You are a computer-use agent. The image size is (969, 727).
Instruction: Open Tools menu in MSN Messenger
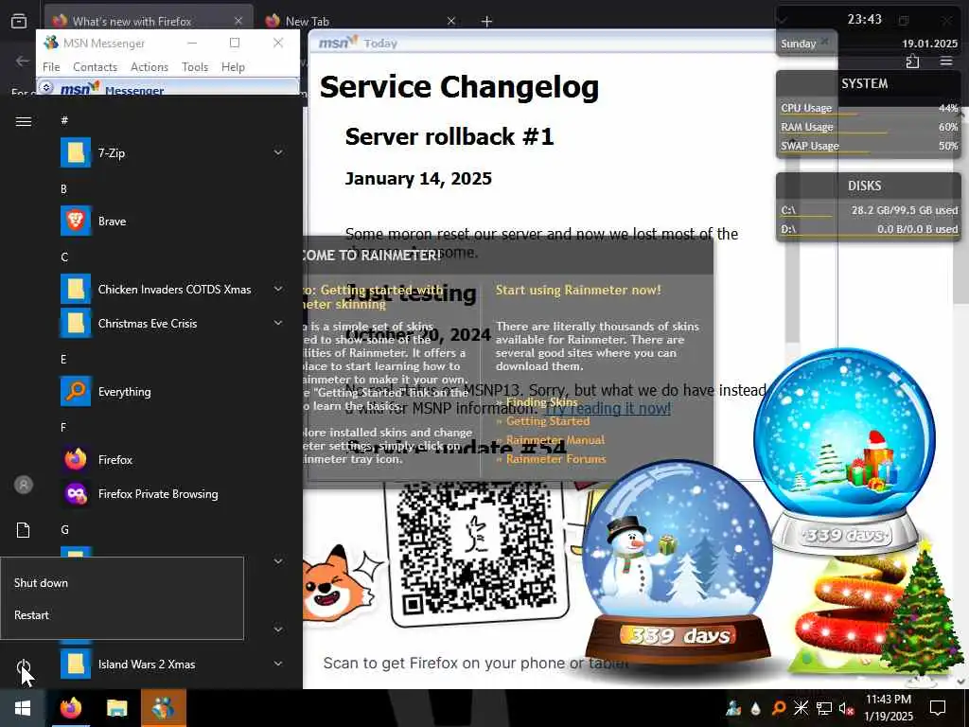[x=195, y=67]
